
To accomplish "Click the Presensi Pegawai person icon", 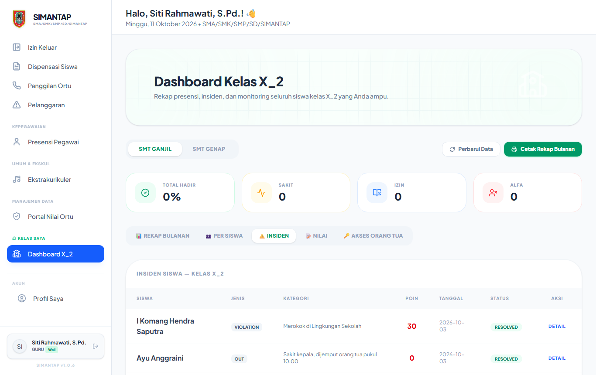I will (x=17, y=142).
